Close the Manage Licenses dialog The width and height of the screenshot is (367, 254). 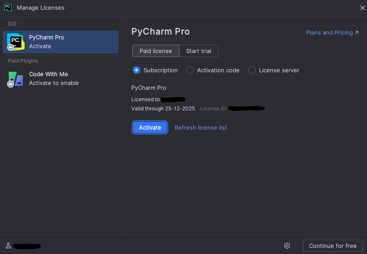click(x=362, y=7)
